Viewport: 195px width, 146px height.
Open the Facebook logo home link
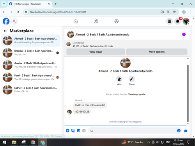pyautogui.click(x=6, y=21)
